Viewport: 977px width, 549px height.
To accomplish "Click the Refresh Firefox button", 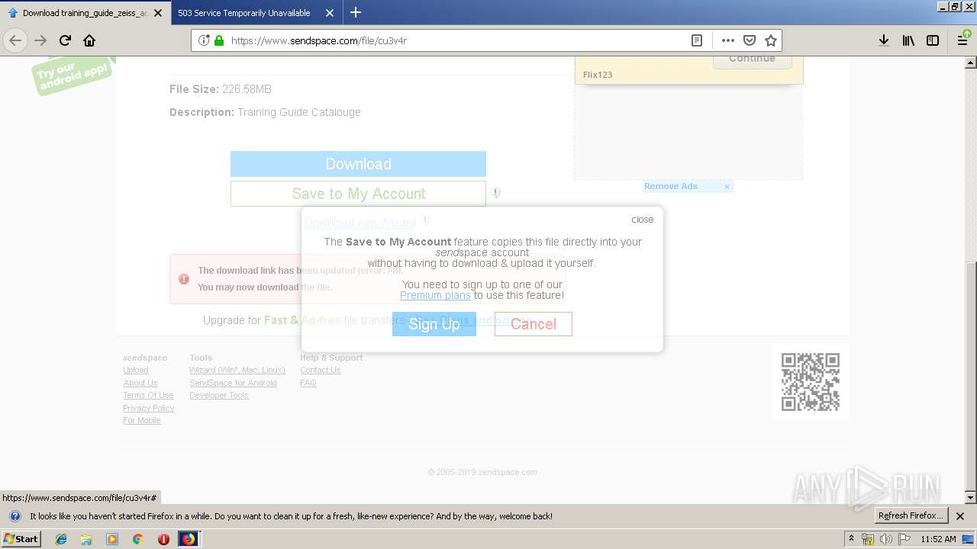I will pyautogui.click(x=911, y=515).
